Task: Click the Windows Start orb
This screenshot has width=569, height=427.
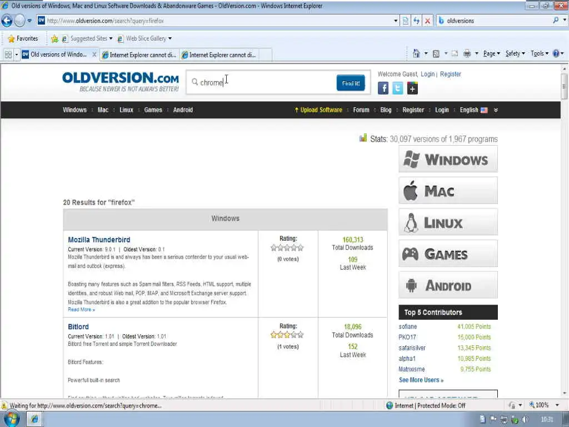Action: pos(11,418)
